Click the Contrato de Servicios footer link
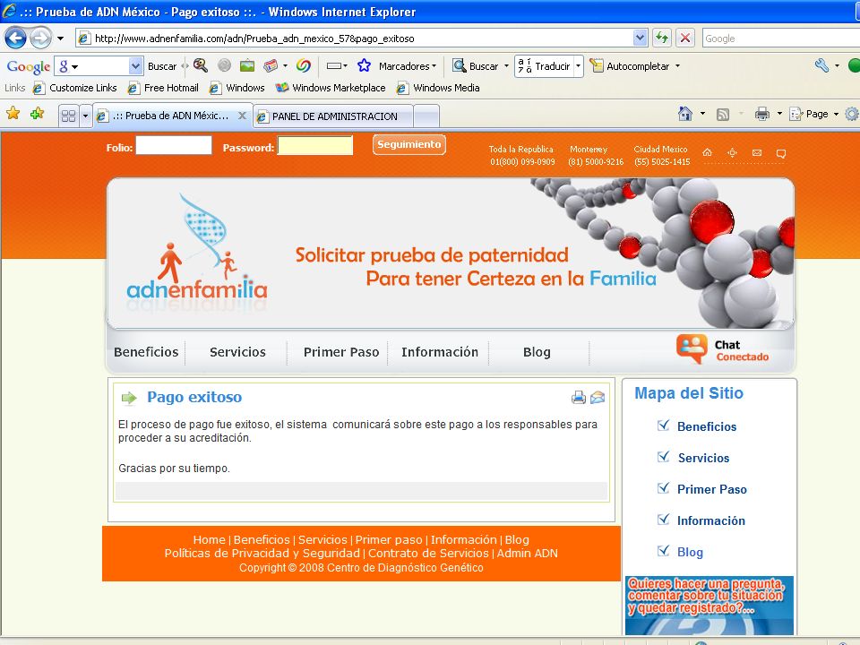 [428, 554]
